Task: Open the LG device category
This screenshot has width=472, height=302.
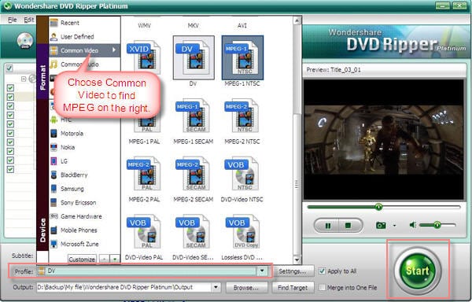Action: click(x=85, y=161)
